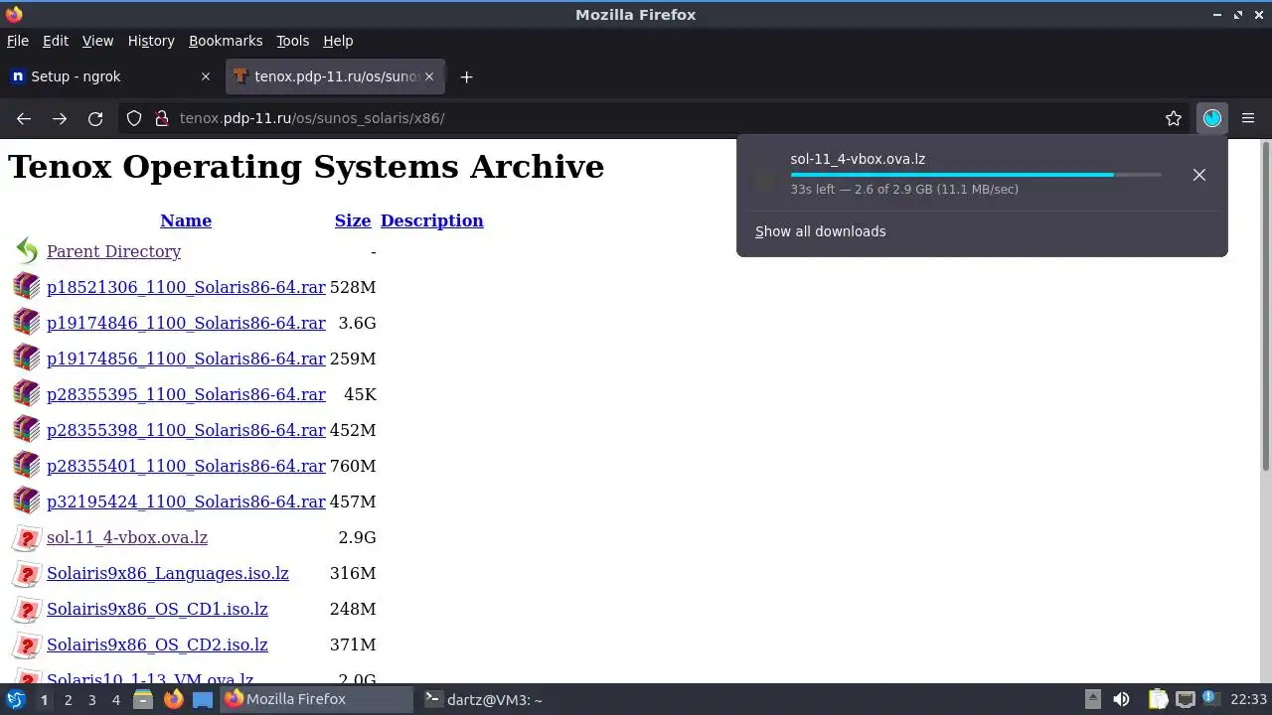Switch to the Setup - ngrok tab

pos(111,76)
